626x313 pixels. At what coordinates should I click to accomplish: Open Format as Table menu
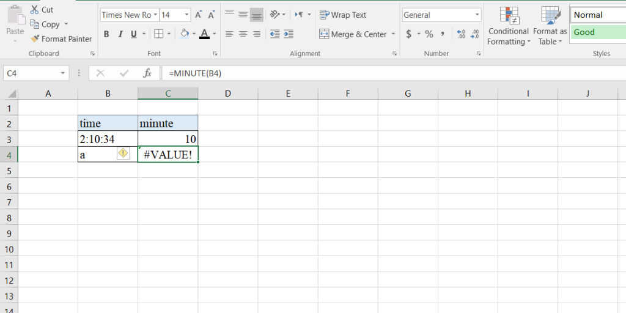click(550, 26)
